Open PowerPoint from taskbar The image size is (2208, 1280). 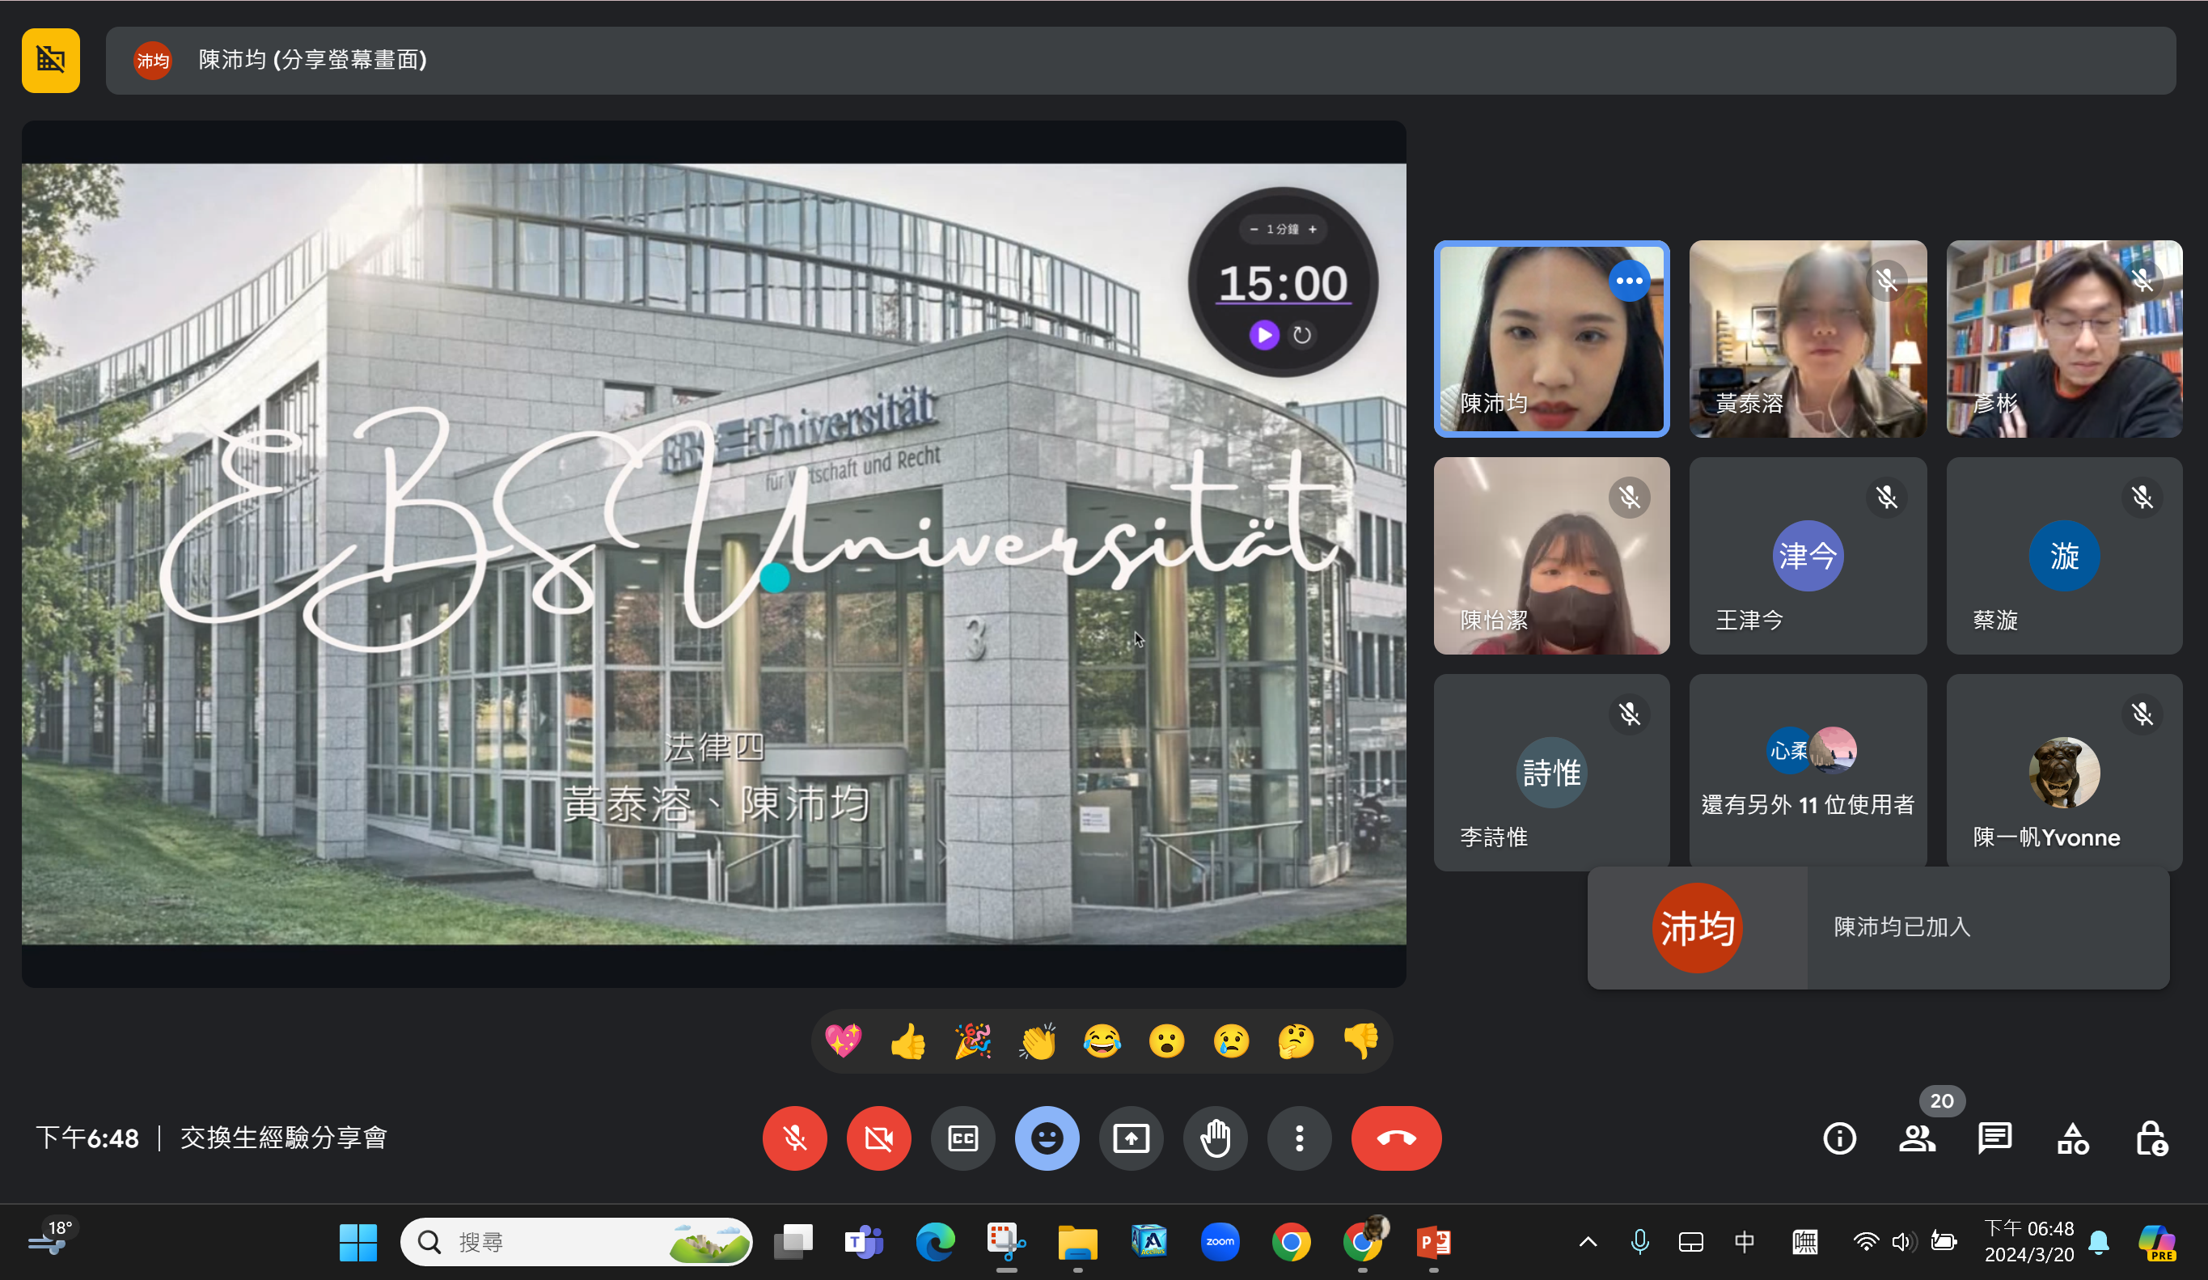click(1433, 1241)
